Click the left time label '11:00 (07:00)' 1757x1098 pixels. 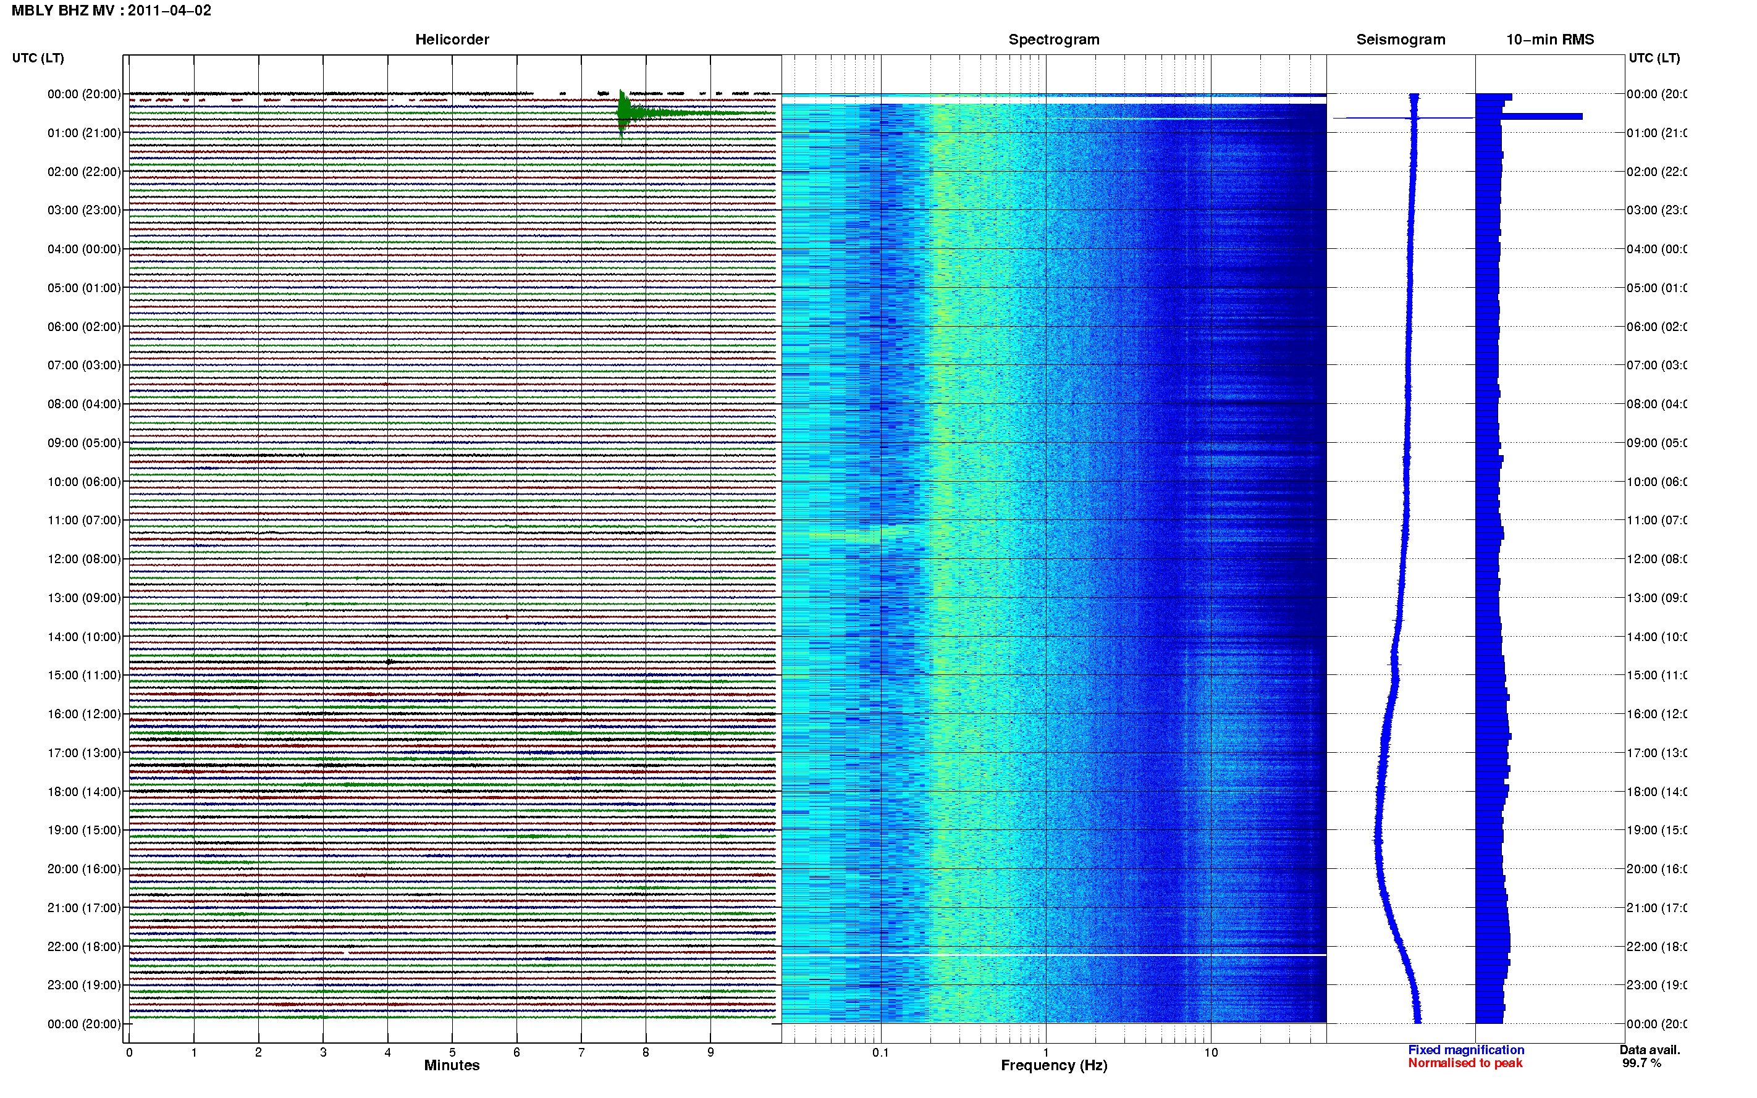point(84,521)
